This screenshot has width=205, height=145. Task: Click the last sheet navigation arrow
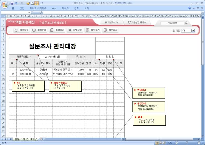click(11, 139)
